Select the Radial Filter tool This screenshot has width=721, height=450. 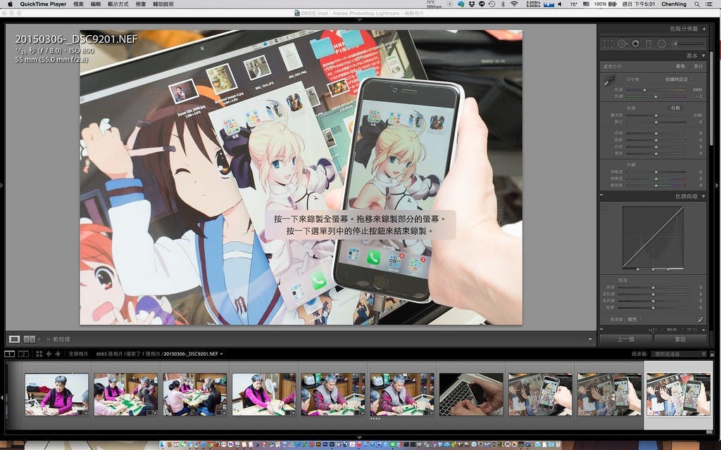click(662, 44)
